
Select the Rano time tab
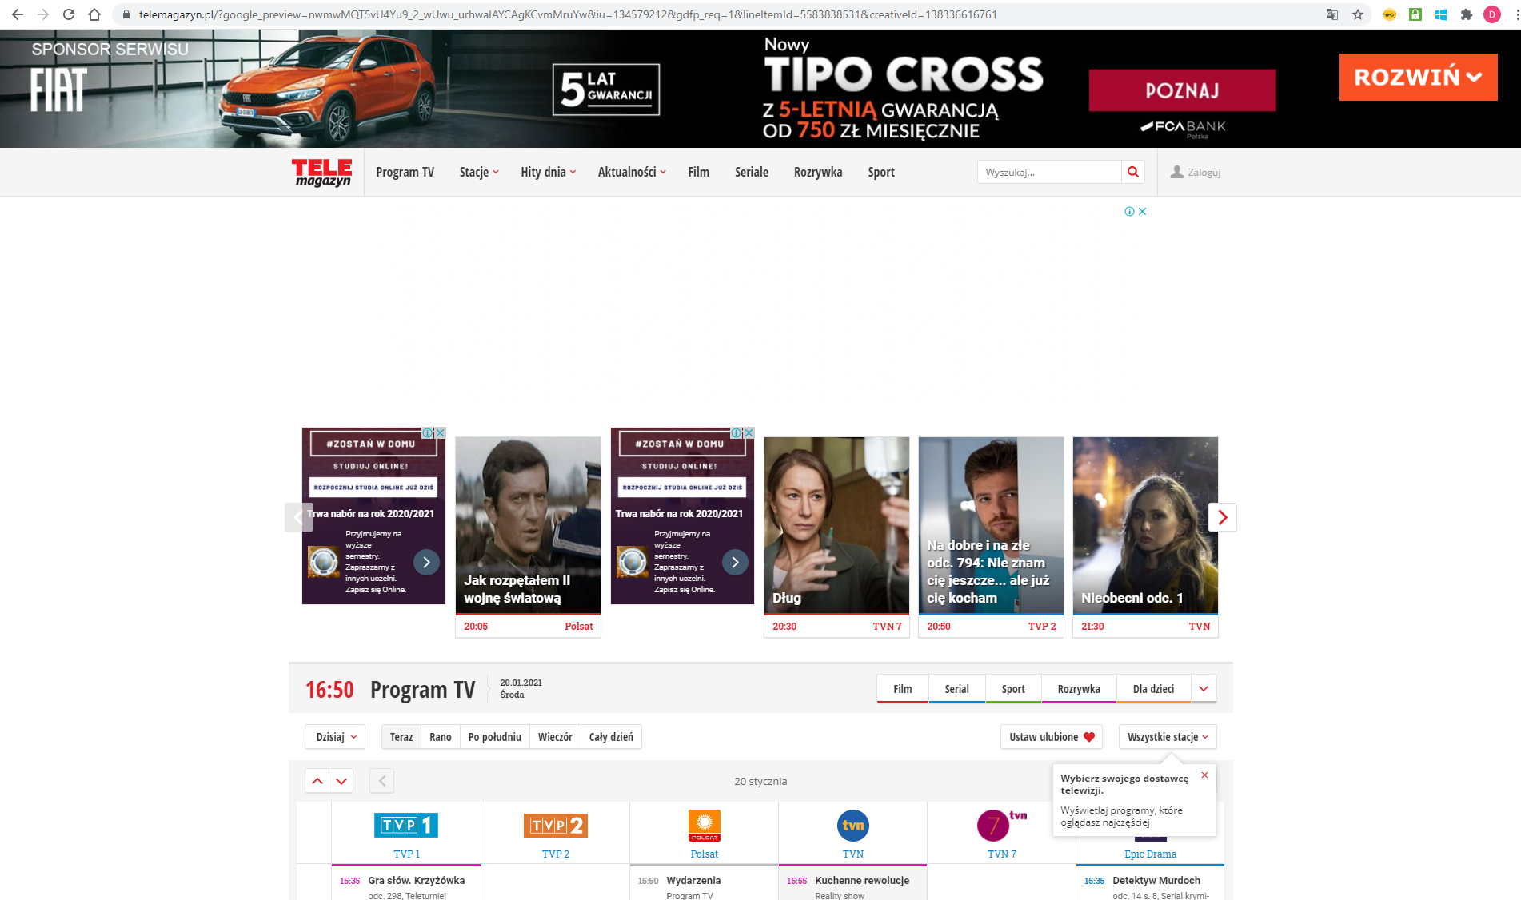pyautogui.click(x=441, y=737)
